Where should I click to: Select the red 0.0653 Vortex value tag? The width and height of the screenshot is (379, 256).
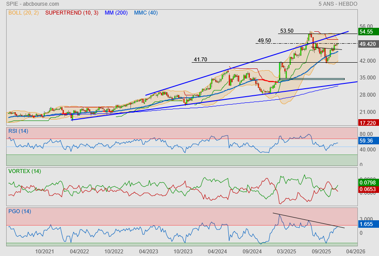tap(368, 189)
